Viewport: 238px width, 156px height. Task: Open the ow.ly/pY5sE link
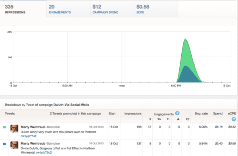29,136
